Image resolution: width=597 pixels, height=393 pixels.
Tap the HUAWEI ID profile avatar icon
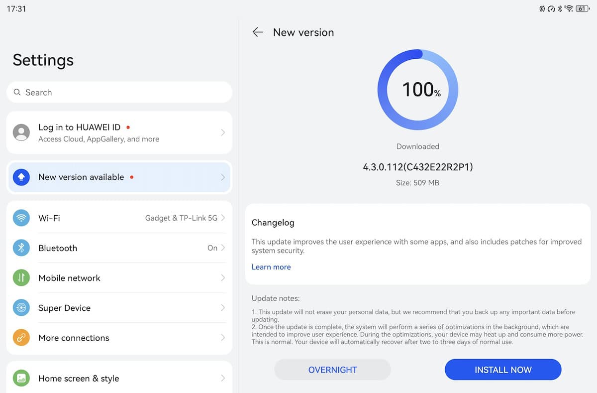21,132
